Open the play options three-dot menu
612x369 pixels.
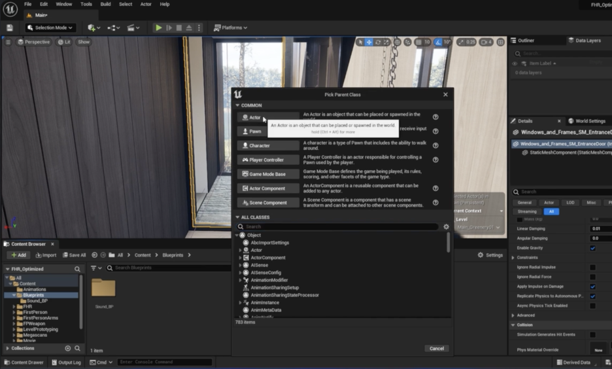tap(199, 27)
